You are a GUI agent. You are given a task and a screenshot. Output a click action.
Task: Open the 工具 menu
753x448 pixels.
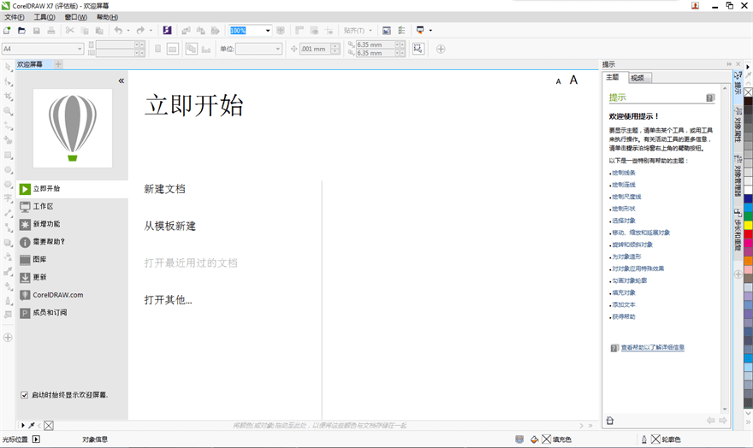[44, 17]
